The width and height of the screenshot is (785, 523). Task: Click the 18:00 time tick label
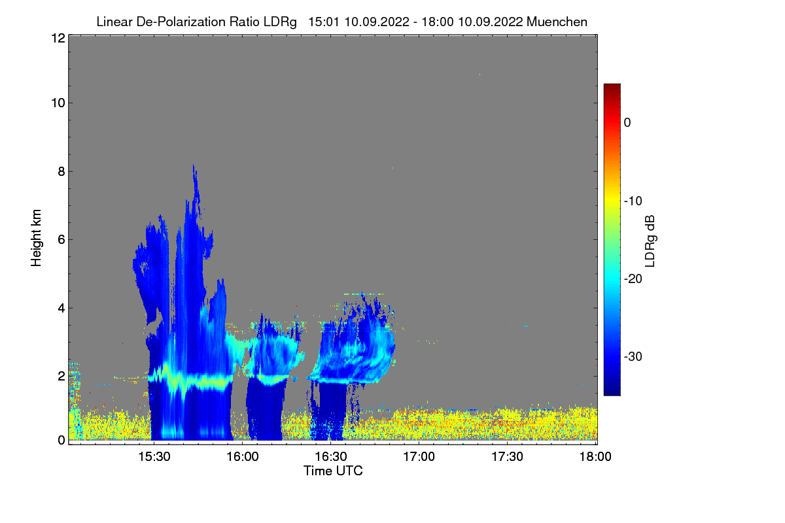pos(595,456)
